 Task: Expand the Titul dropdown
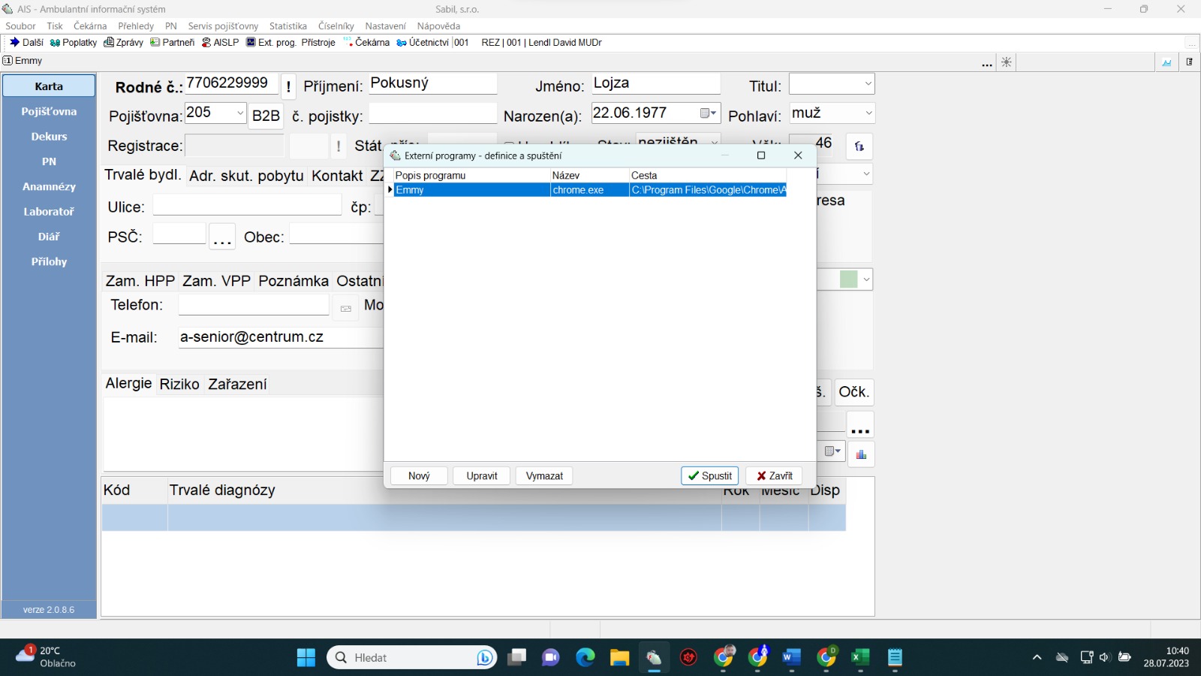(x=868, y=84)
